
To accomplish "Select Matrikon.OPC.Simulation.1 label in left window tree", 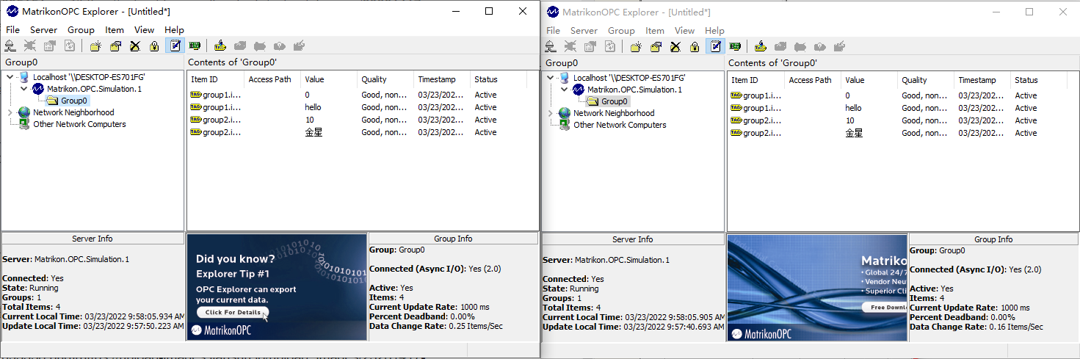I will point(95,89).
